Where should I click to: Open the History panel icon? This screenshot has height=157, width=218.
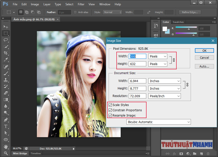coord(156,26)
